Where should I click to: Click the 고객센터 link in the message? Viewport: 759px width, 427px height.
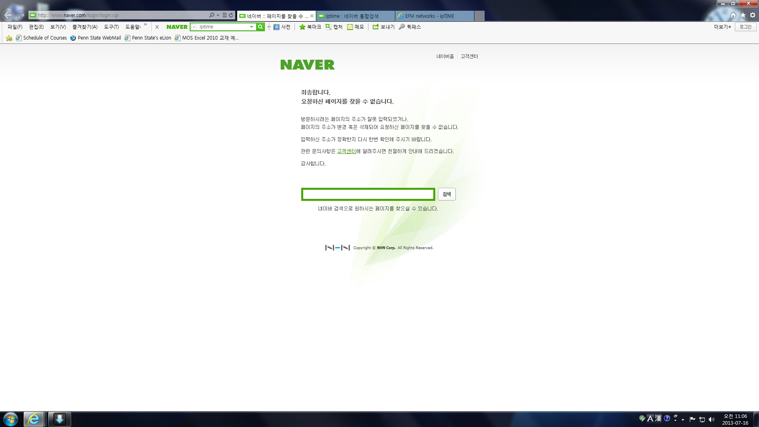pos(347,151)
